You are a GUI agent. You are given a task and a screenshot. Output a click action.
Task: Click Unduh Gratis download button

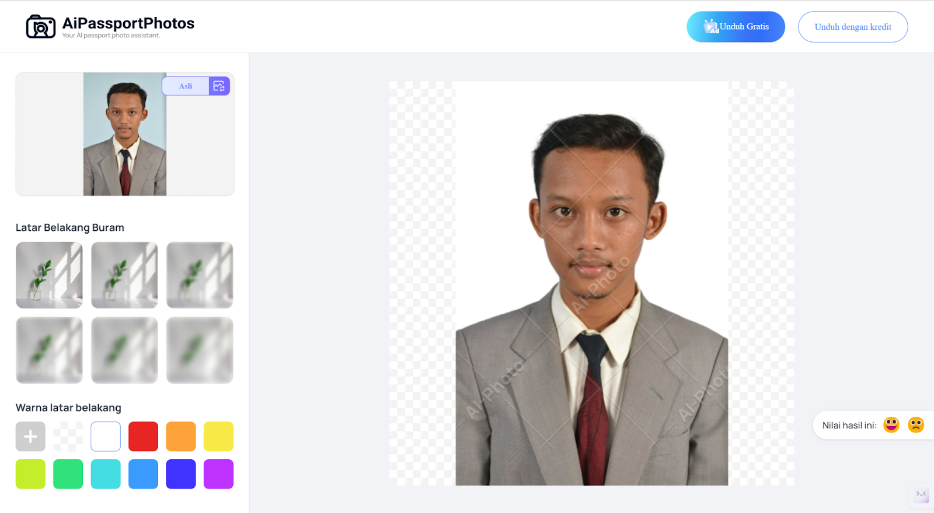coord(736,27)
